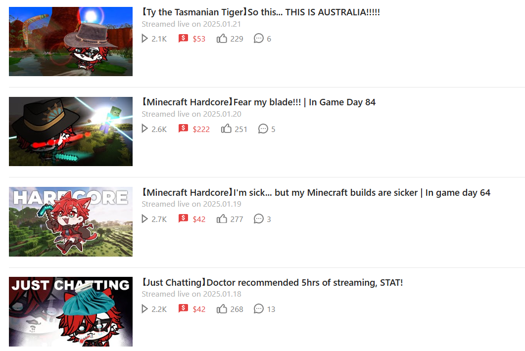Click the comment bubble icon showing 5
This screenshot has height=351, width=525.
(263, 129)
